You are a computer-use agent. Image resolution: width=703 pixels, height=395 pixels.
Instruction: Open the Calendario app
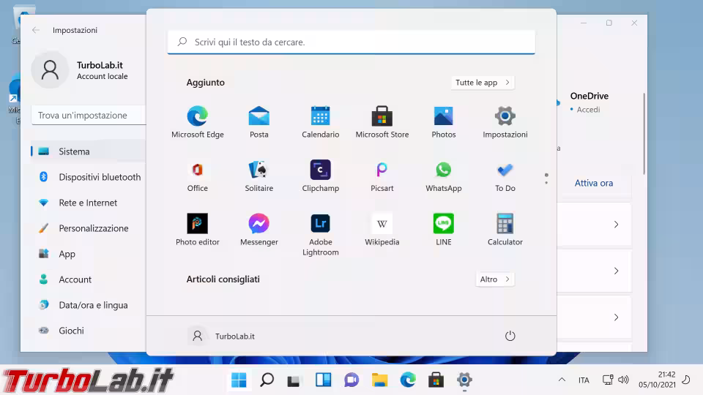[x=320, y=122]
